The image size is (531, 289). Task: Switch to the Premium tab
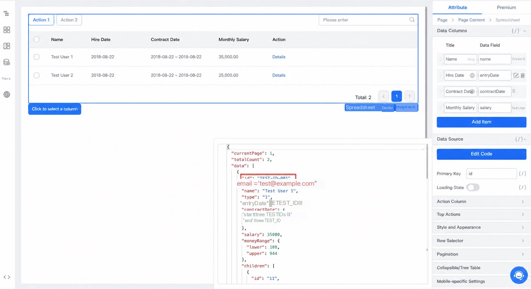[x=506, y=7]
